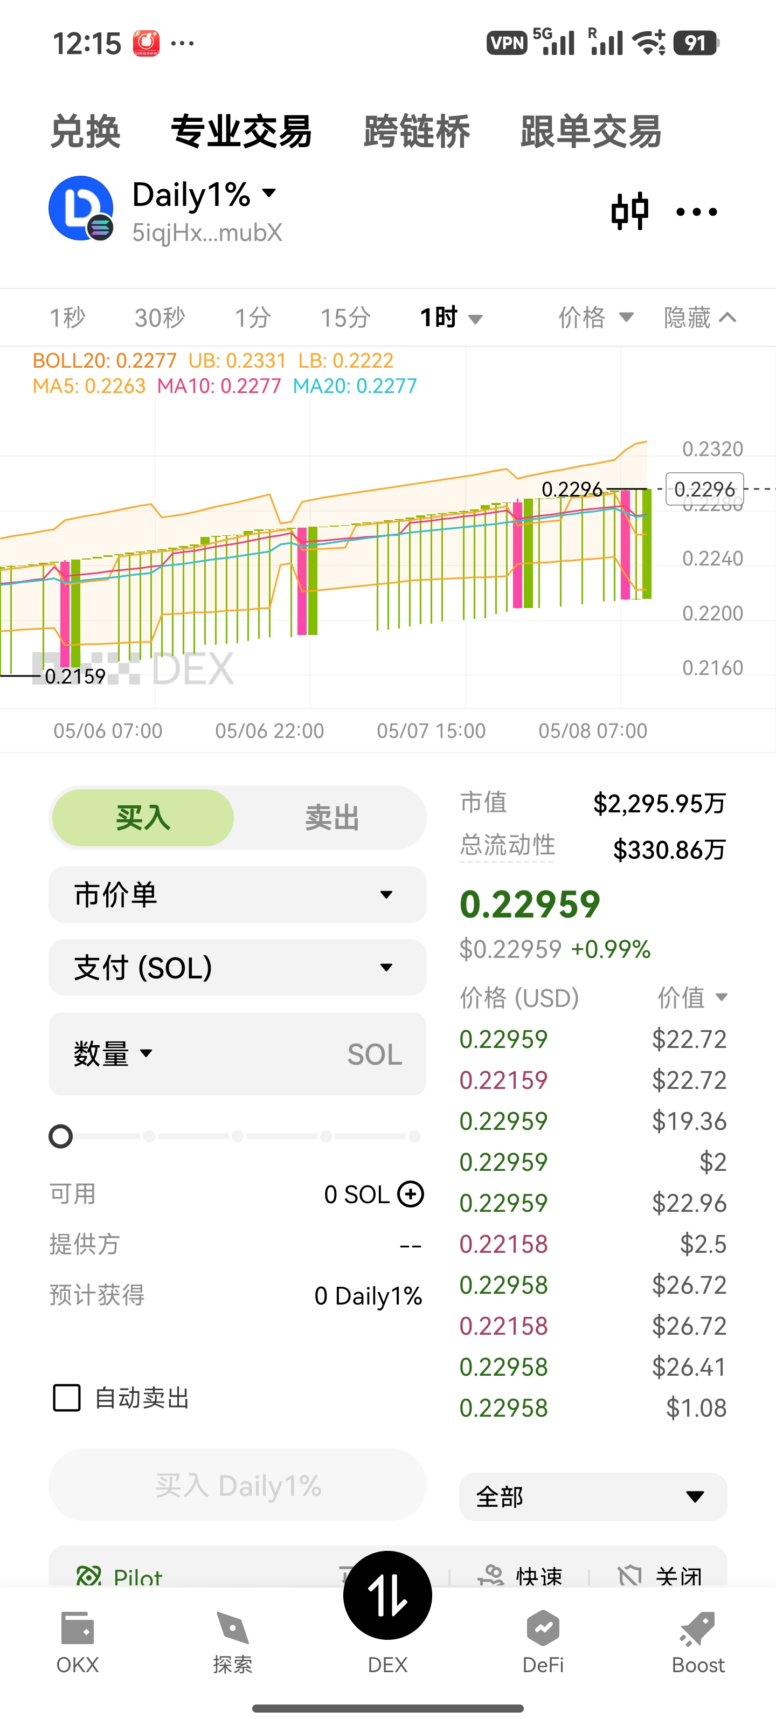Open the OKX wallet tab icon
Screen dimensions: 776x1725
point(78,1628)
